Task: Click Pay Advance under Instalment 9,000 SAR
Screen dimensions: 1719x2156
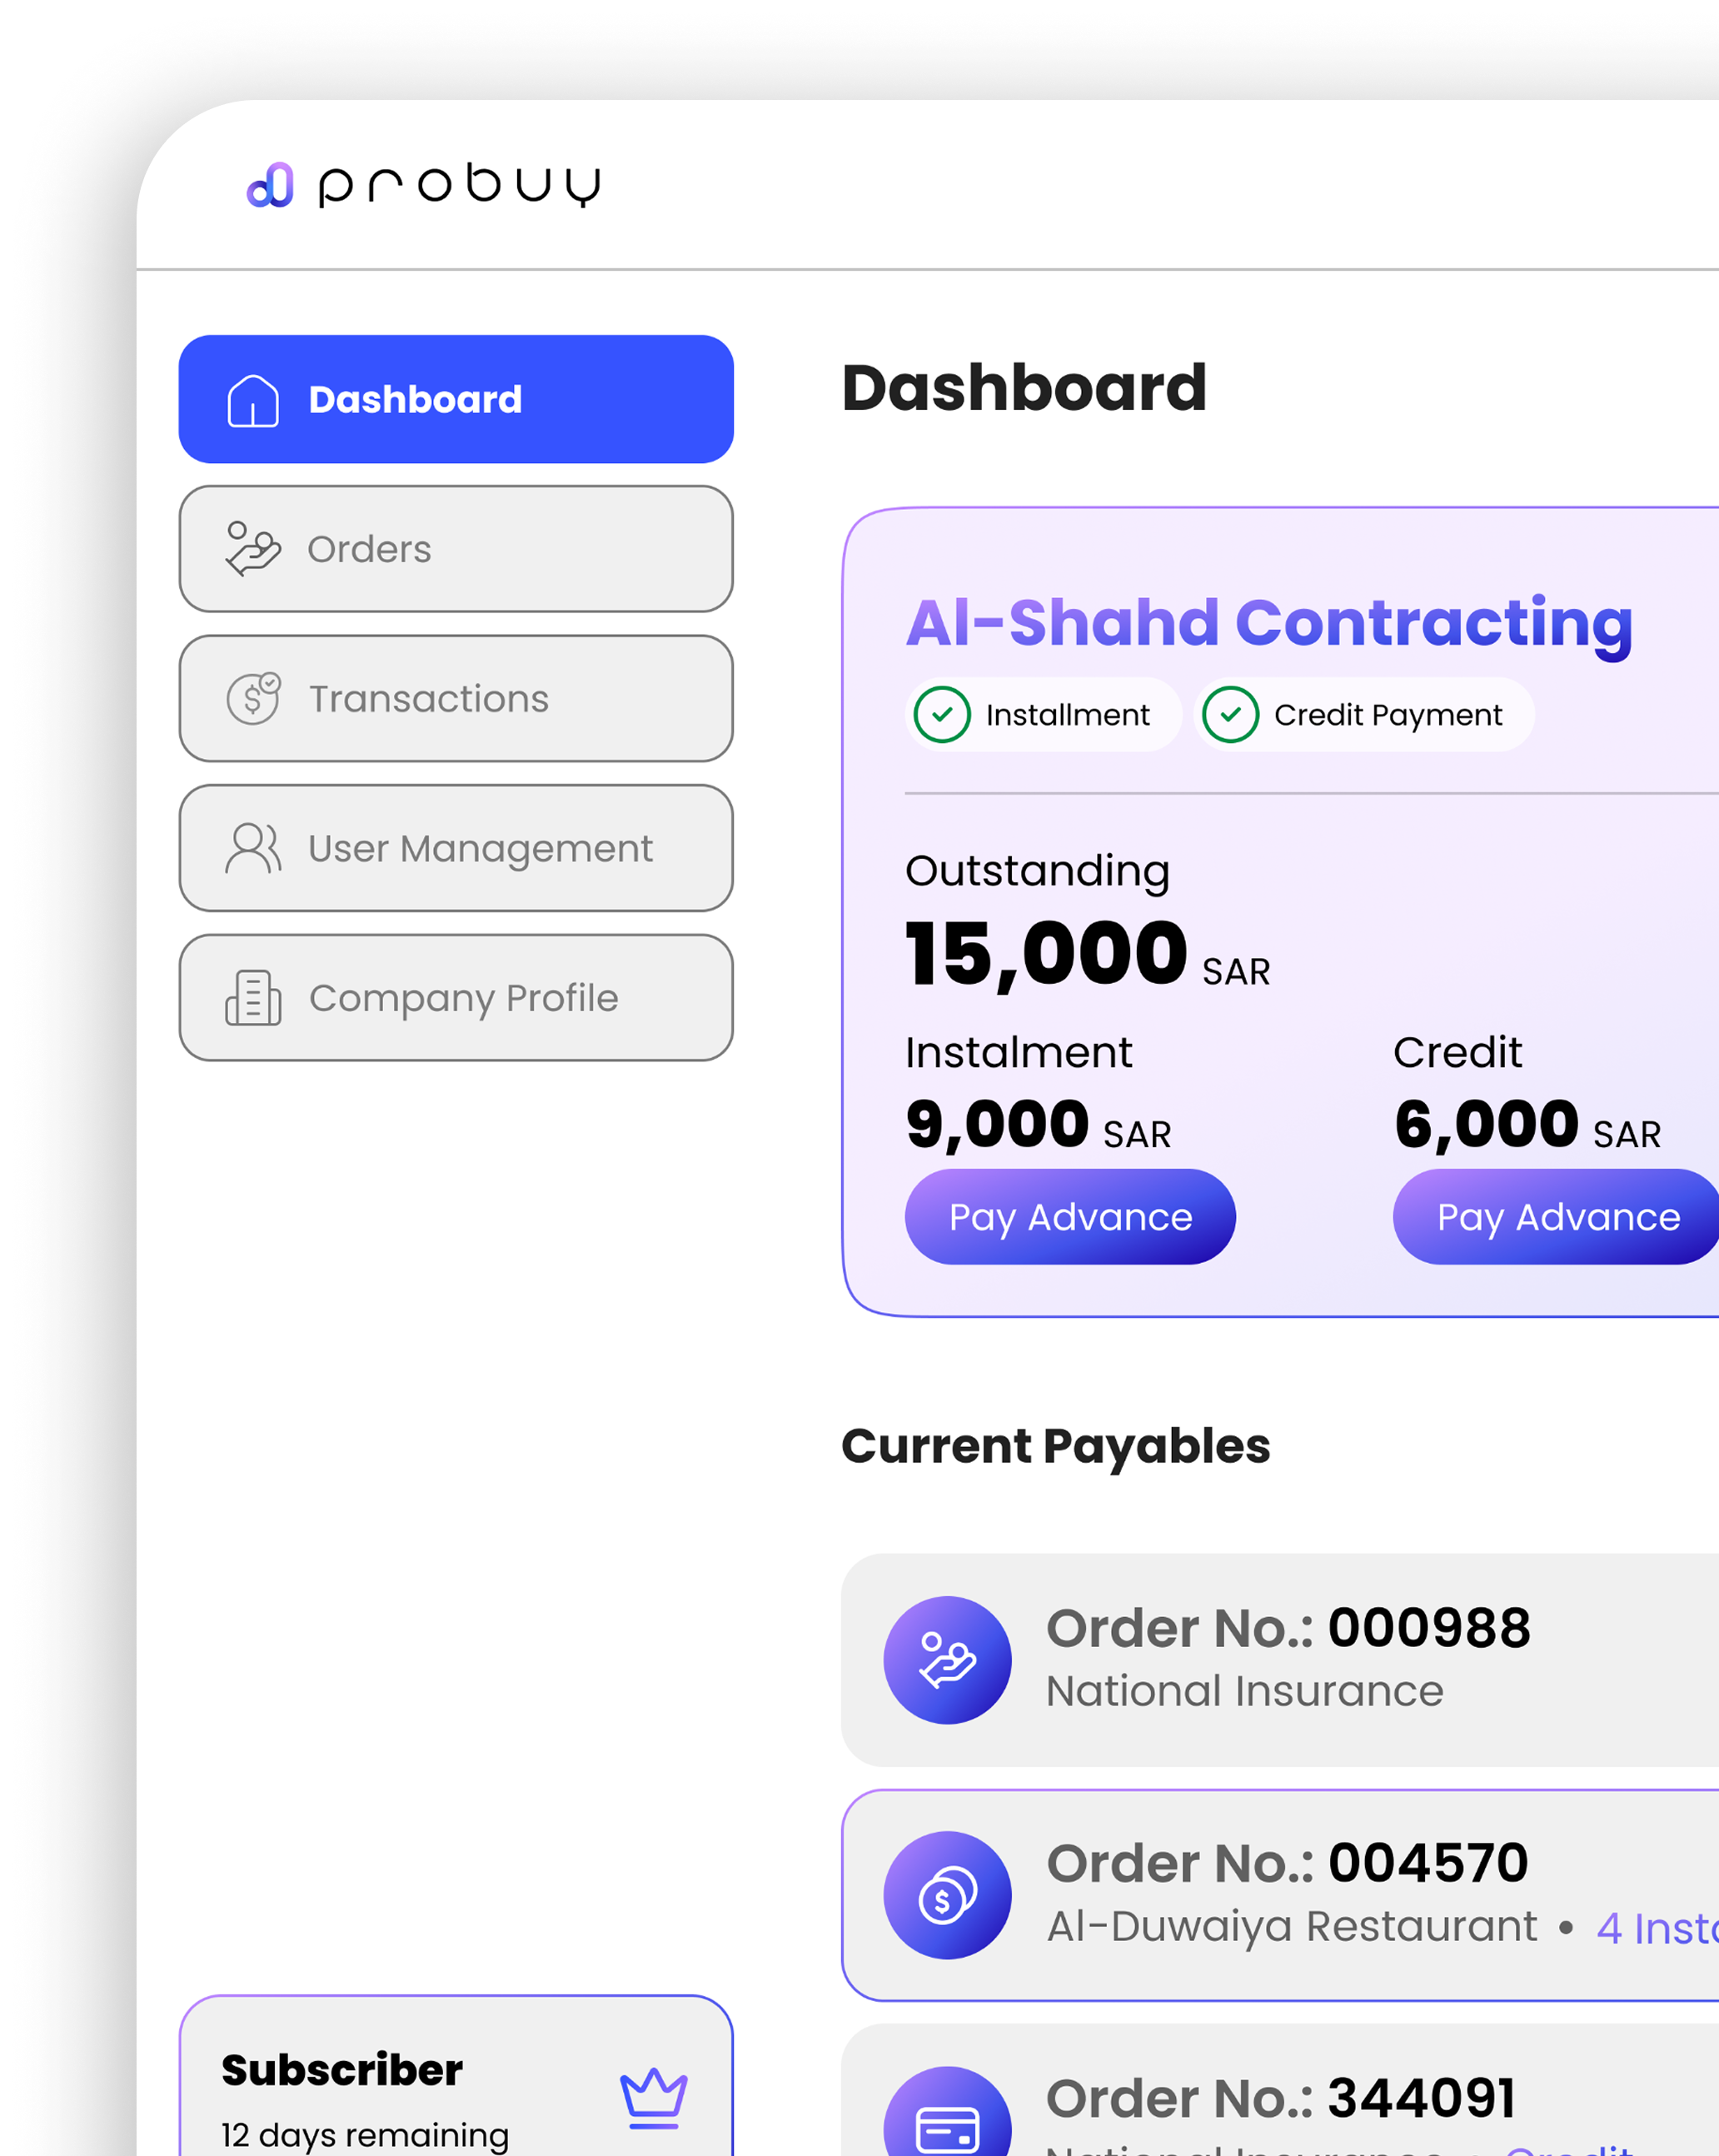Action: pyautogui.click(x=1069, y=1217)
